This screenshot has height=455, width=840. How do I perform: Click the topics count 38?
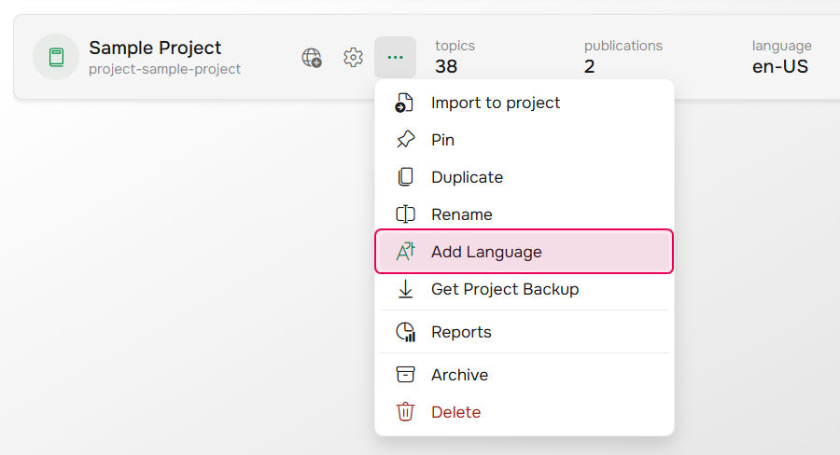tap(446, 66)
